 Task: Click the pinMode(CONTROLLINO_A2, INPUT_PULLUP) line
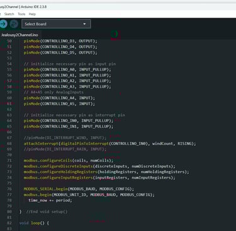pos(67,81)
